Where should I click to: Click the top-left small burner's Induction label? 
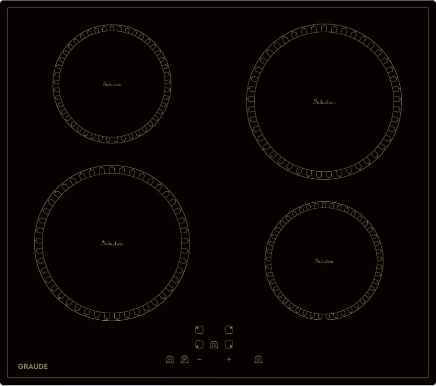[x=112, y=84]
